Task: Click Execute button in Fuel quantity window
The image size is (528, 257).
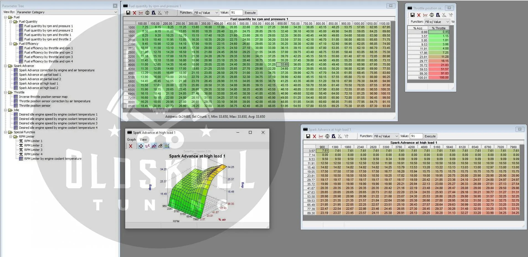Action: (250, 13)
